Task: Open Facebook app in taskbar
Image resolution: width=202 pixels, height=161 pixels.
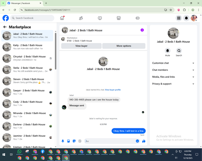Action: click(x=42, y=151)
